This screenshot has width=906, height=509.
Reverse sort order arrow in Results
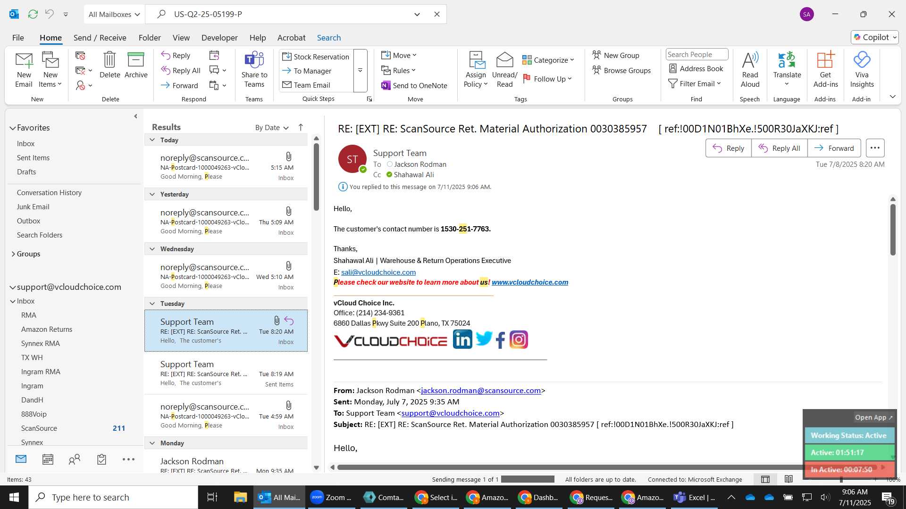click(x=301, y=127)
